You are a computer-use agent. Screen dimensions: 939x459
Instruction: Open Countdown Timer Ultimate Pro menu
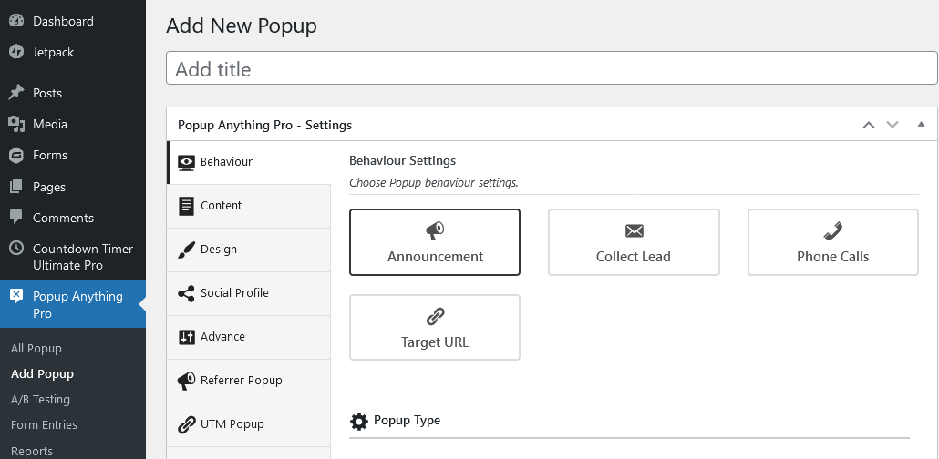coord(72,257)
